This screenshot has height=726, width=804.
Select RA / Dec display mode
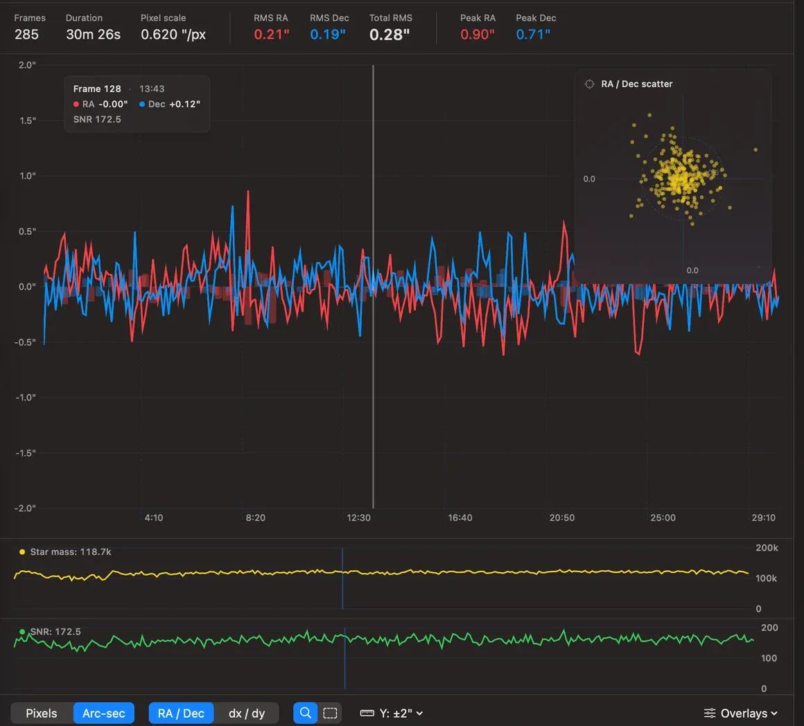[181, 714]
